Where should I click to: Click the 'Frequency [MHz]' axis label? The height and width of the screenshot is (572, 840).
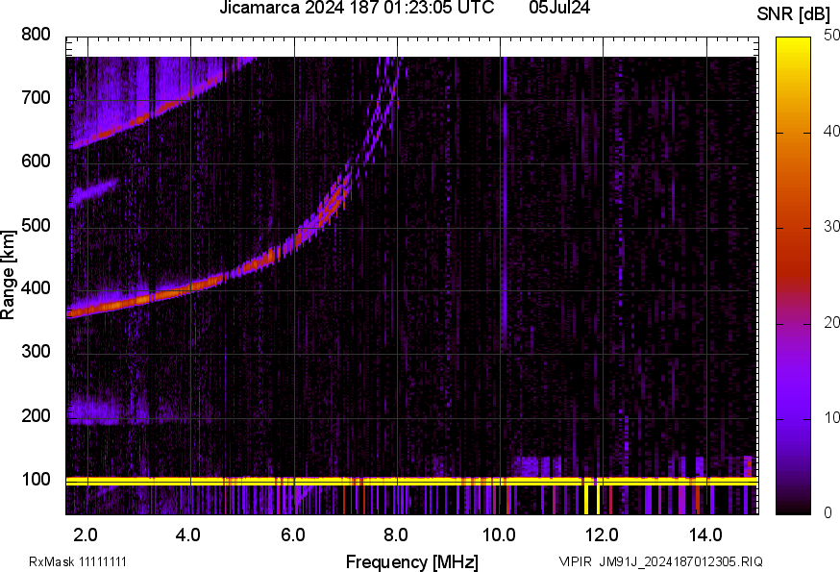[x=412, y=561]
